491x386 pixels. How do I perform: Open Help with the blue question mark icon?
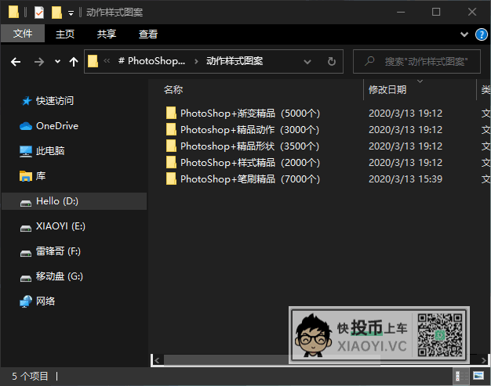pyautogui.click(x=482, y=34)
